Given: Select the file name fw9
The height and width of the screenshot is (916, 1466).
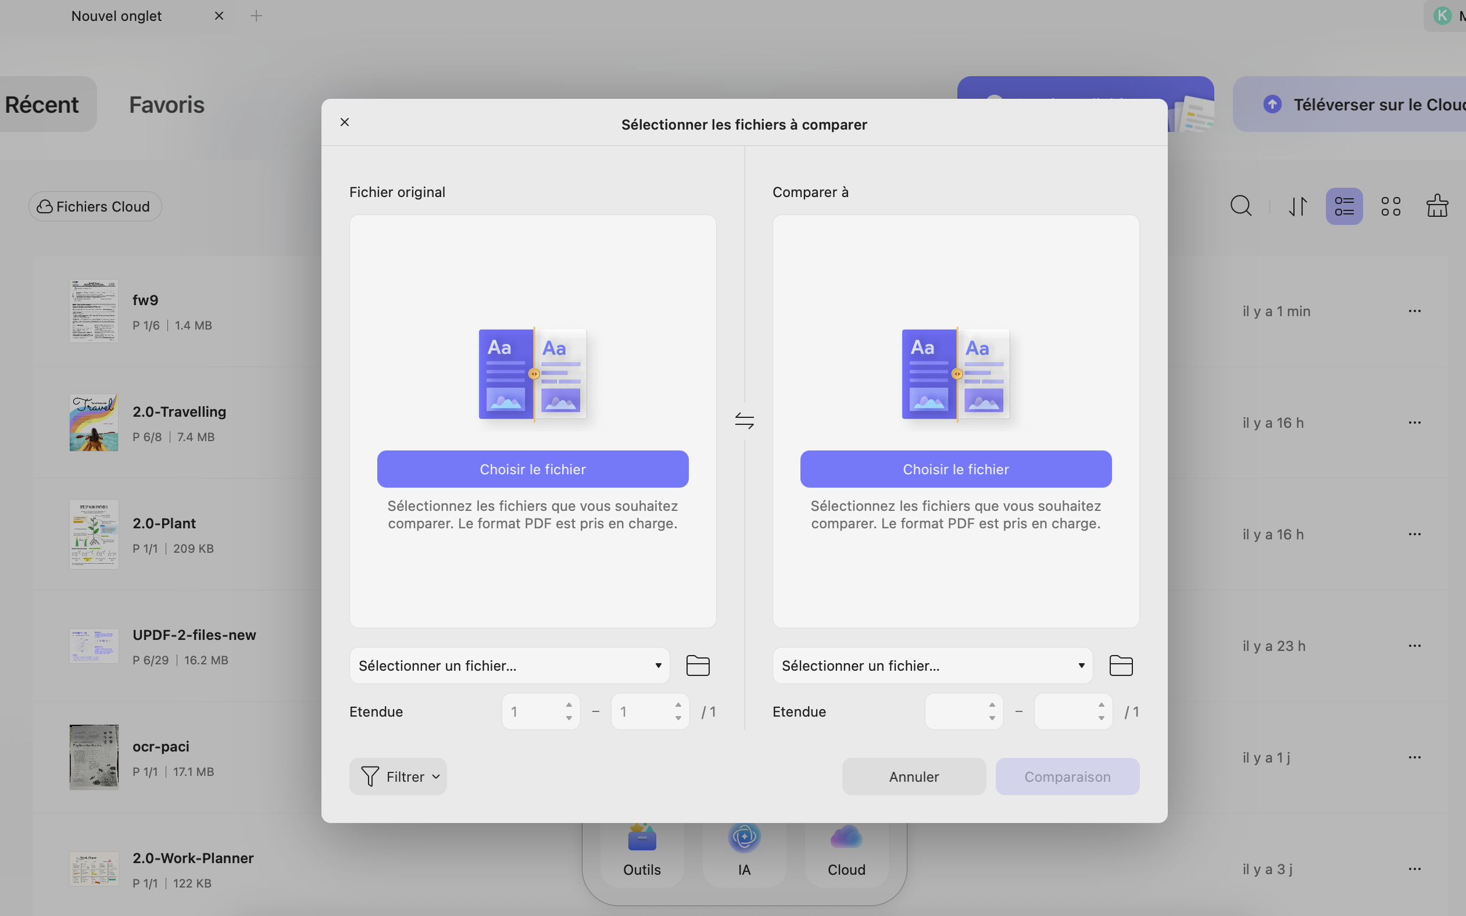Looking at the screenshot, I should click(145, 300).
